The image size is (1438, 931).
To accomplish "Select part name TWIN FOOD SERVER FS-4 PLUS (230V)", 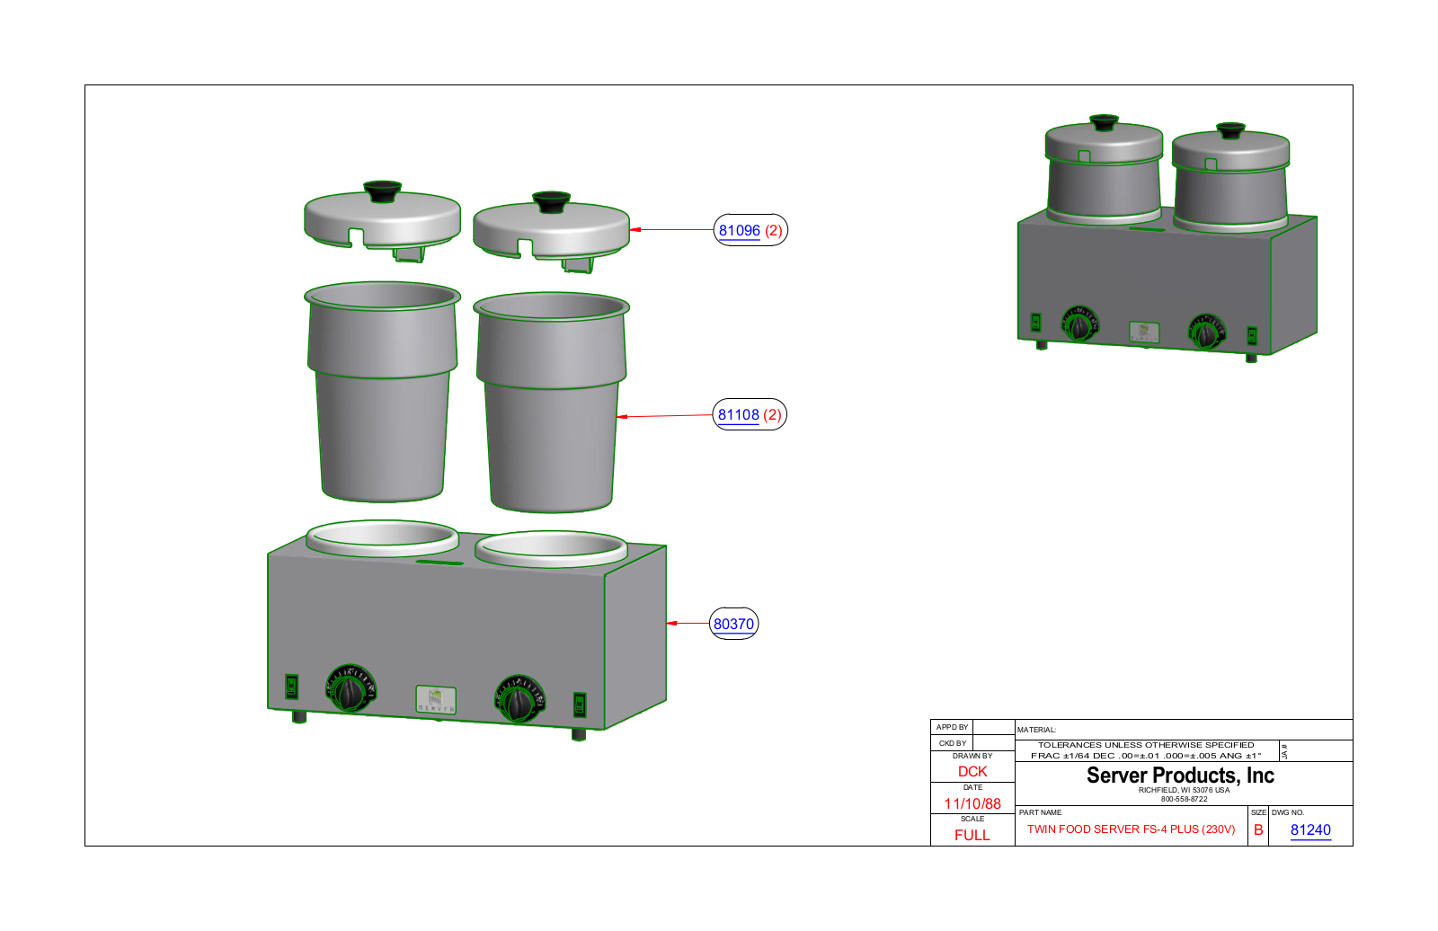I will click(1132, 829).
